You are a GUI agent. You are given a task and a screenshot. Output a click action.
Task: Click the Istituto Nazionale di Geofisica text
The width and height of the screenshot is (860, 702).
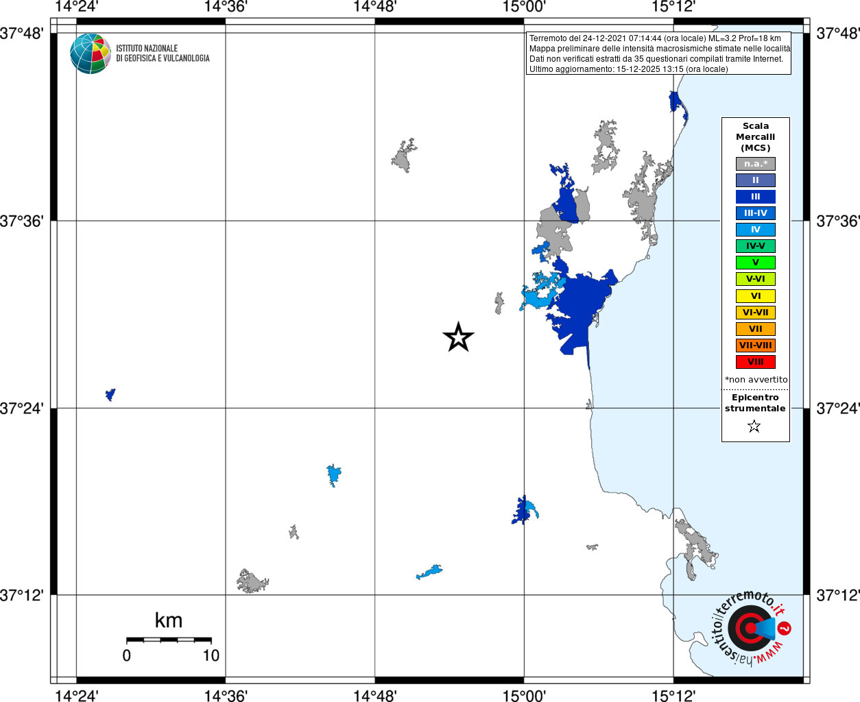click(x=163, y=53)
